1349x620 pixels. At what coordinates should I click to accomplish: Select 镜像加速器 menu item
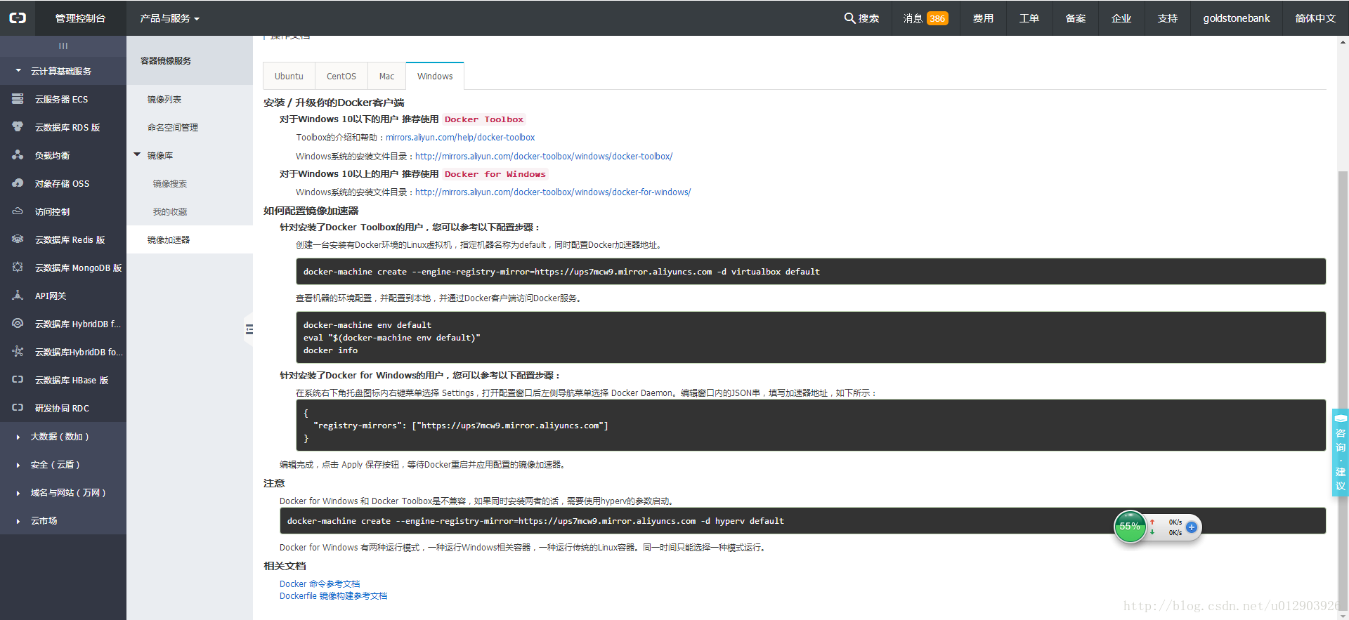click(190, 239)
